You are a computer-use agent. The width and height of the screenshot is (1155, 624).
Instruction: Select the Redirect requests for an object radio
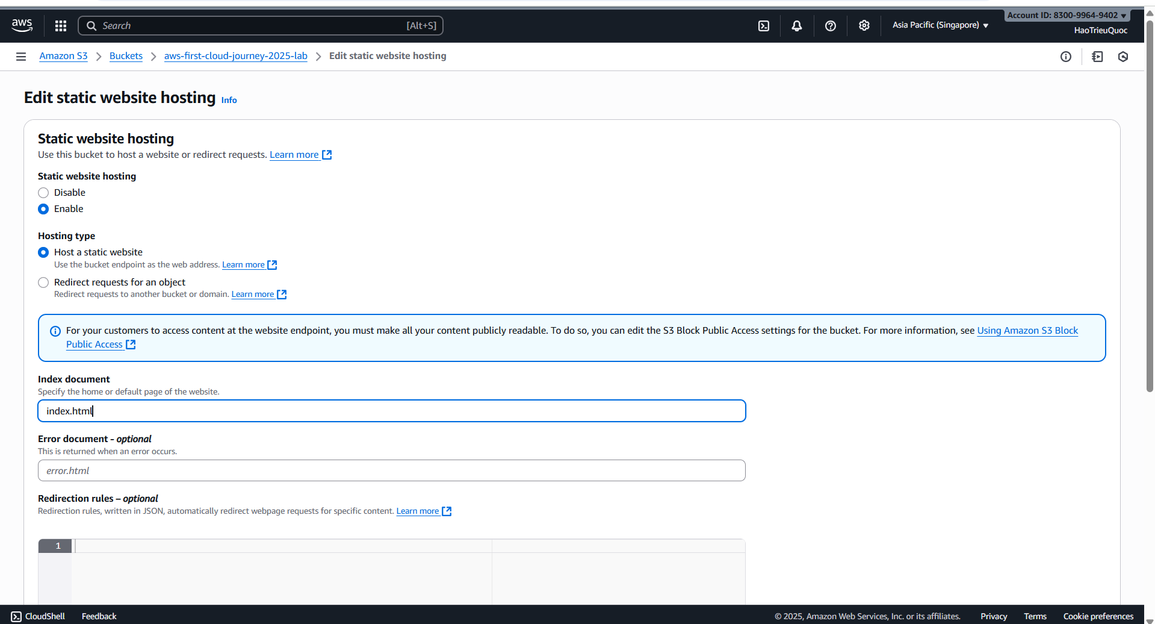[x=43, y=282]
